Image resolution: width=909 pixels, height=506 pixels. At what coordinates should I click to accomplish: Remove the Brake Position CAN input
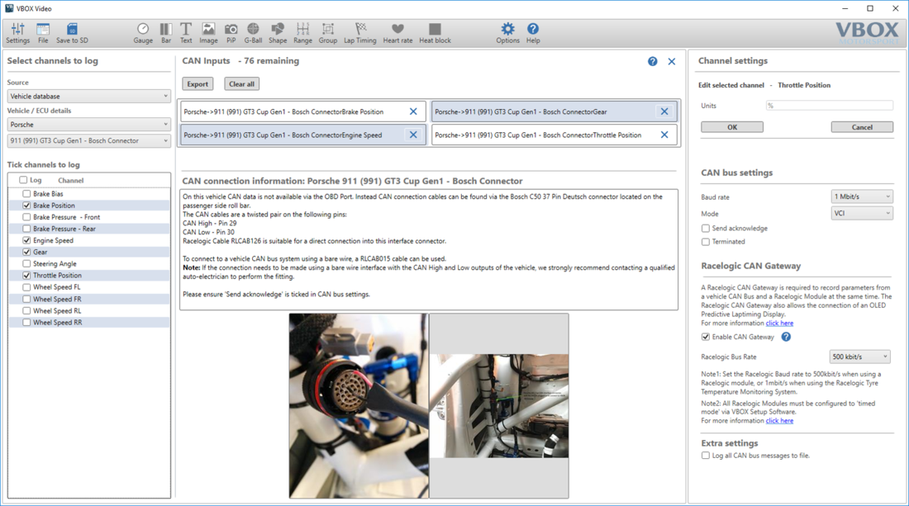[x=413, y=111]
